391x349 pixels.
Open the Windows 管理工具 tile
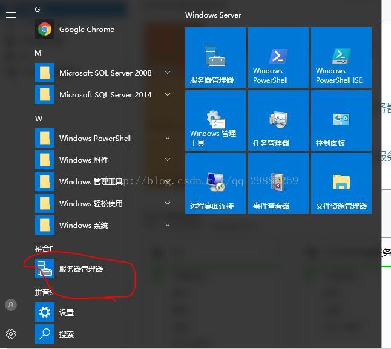(x=215, y=120)
